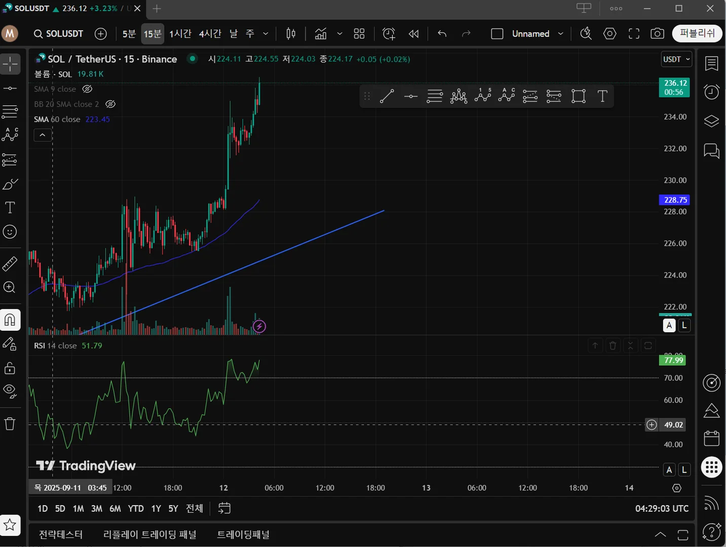Screen dimensions: 726x547
Task: Open forecasting and measurement tools
Action: 10,160
